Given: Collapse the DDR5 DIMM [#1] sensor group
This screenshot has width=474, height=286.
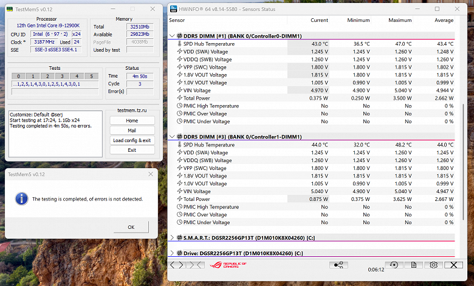Looking at the screenshot, I should pos(171,36).
